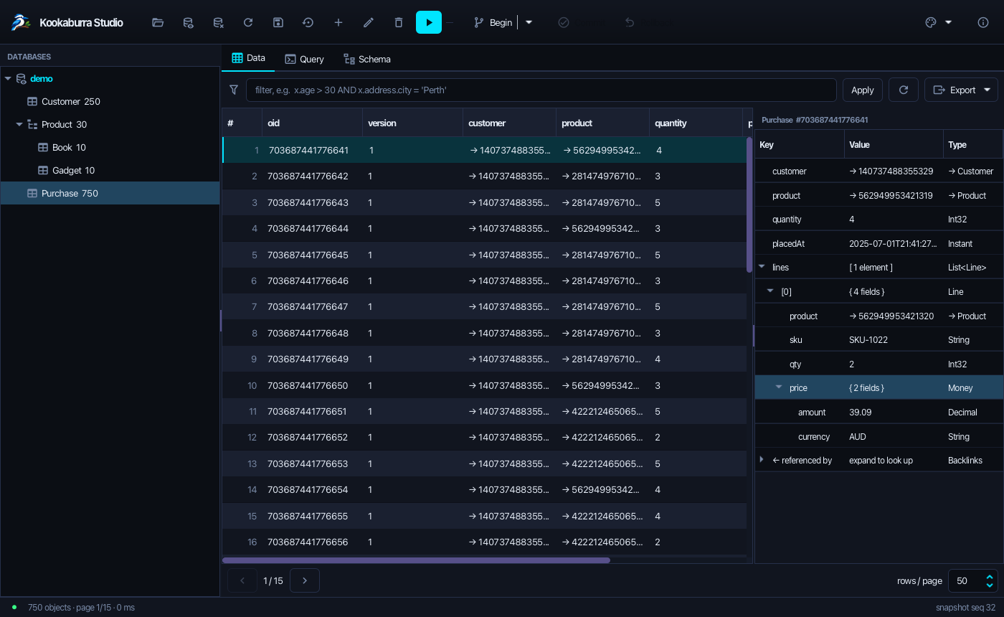The image size is (1004, 617).
Task: Run with the cyan play button
Action: (x=429, y=22)
